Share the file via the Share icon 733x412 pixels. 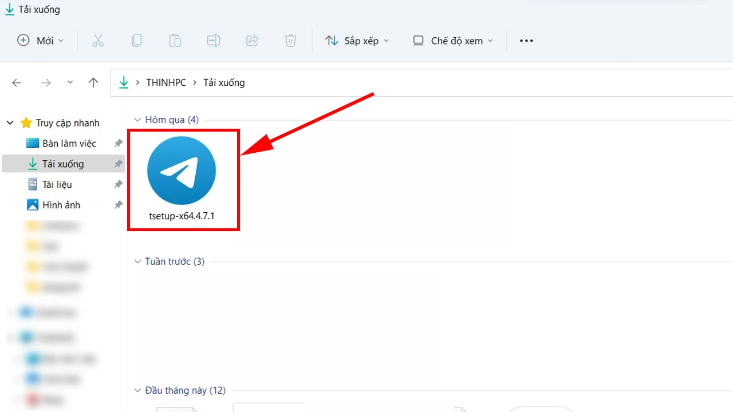coord(252,40)
